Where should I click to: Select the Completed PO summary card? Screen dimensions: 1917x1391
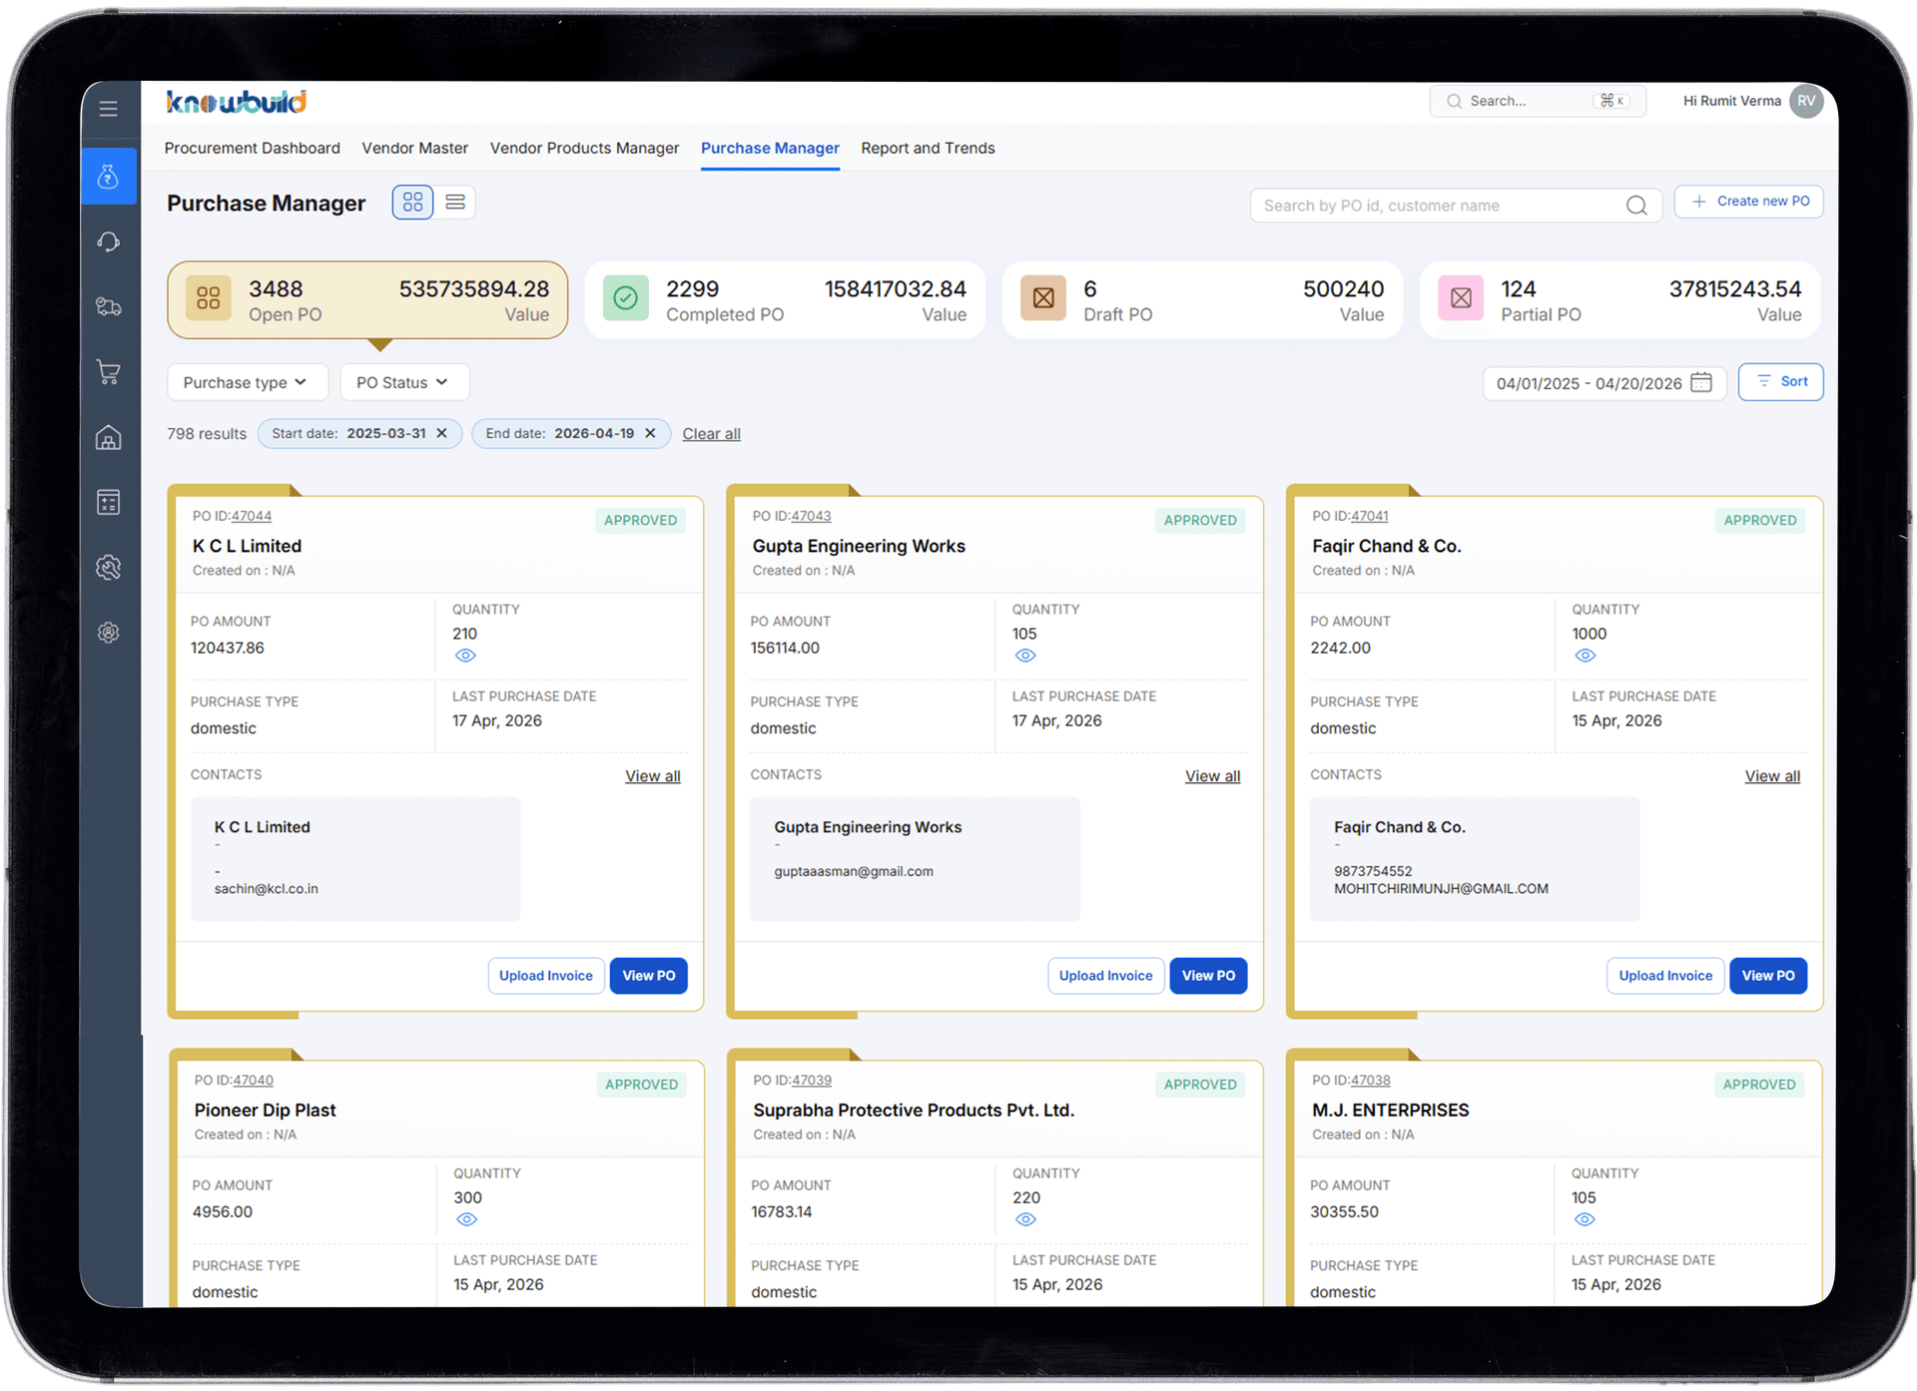(x=785, y=300)
